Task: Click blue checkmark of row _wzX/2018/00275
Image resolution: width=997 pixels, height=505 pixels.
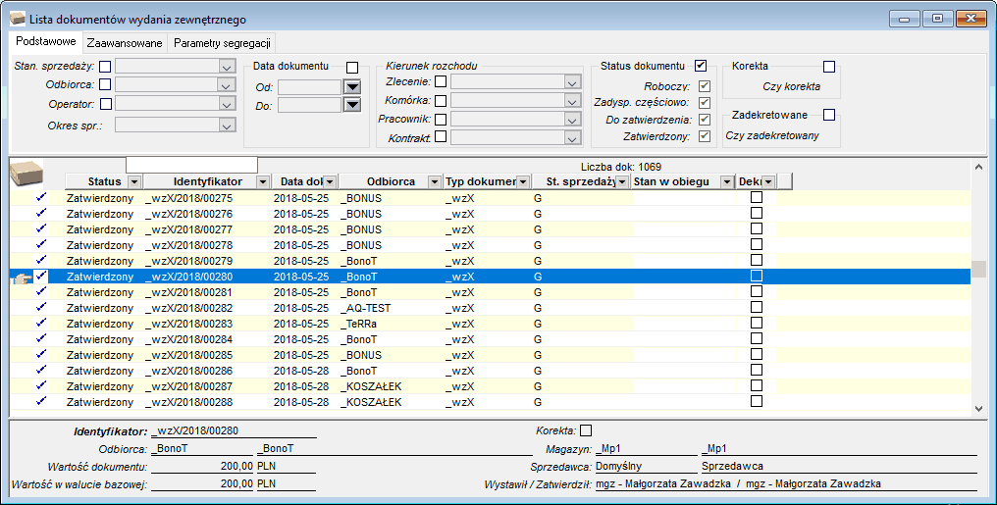Action: click(x=41, y=197)
